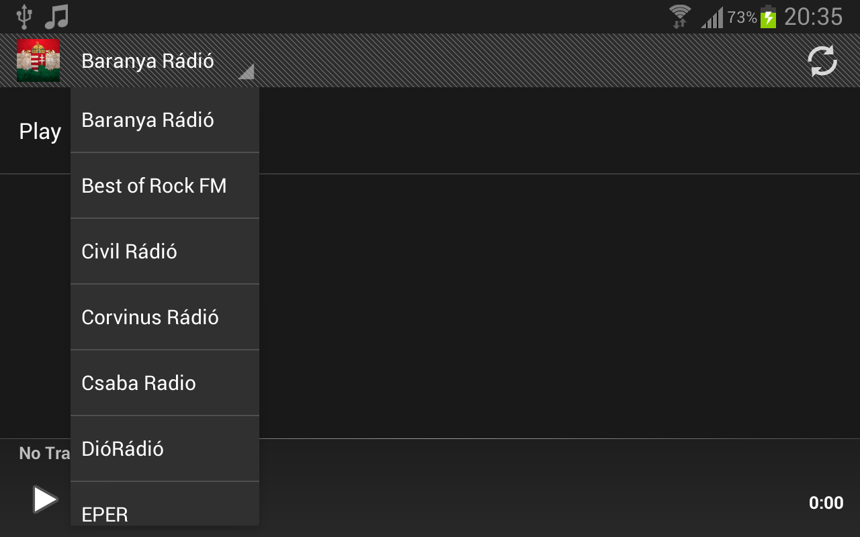Viewport: 860px width, 537px height.
Task: Tap the music note notification icon
Action: click(x=56, y=17)
